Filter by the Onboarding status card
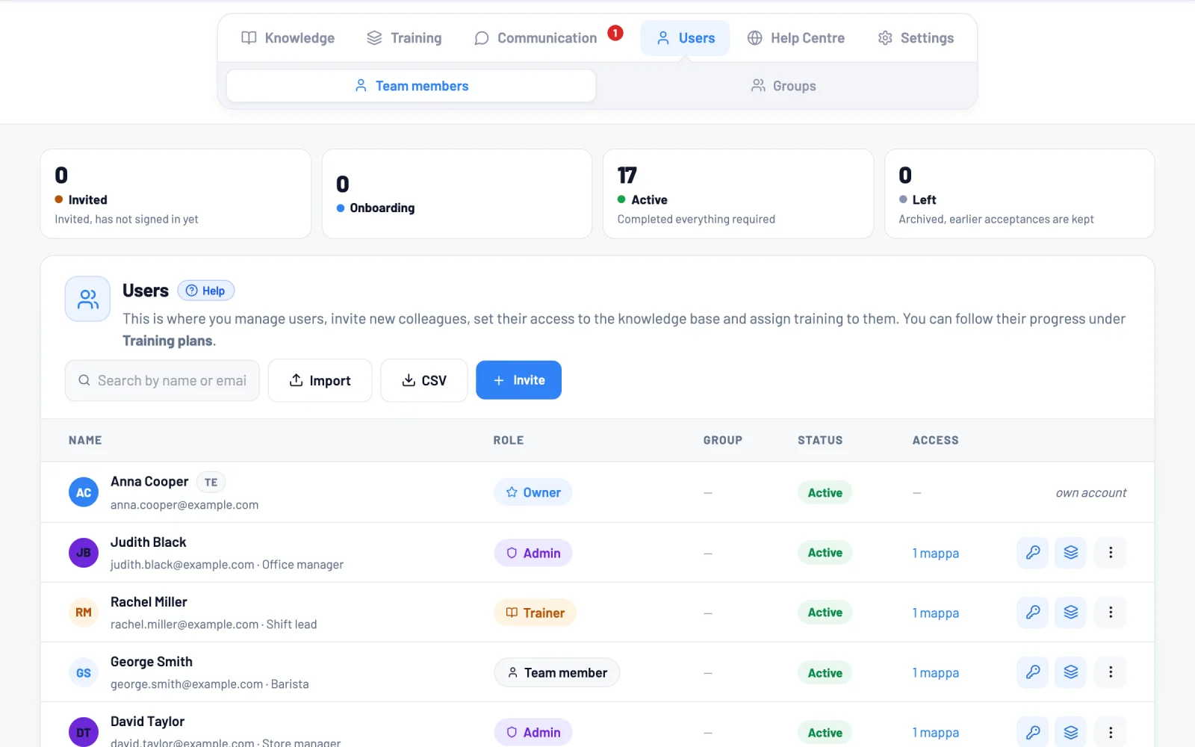The height and width of the screenshot is (747, 1195). pyautogui.click(x=457, y=194)
